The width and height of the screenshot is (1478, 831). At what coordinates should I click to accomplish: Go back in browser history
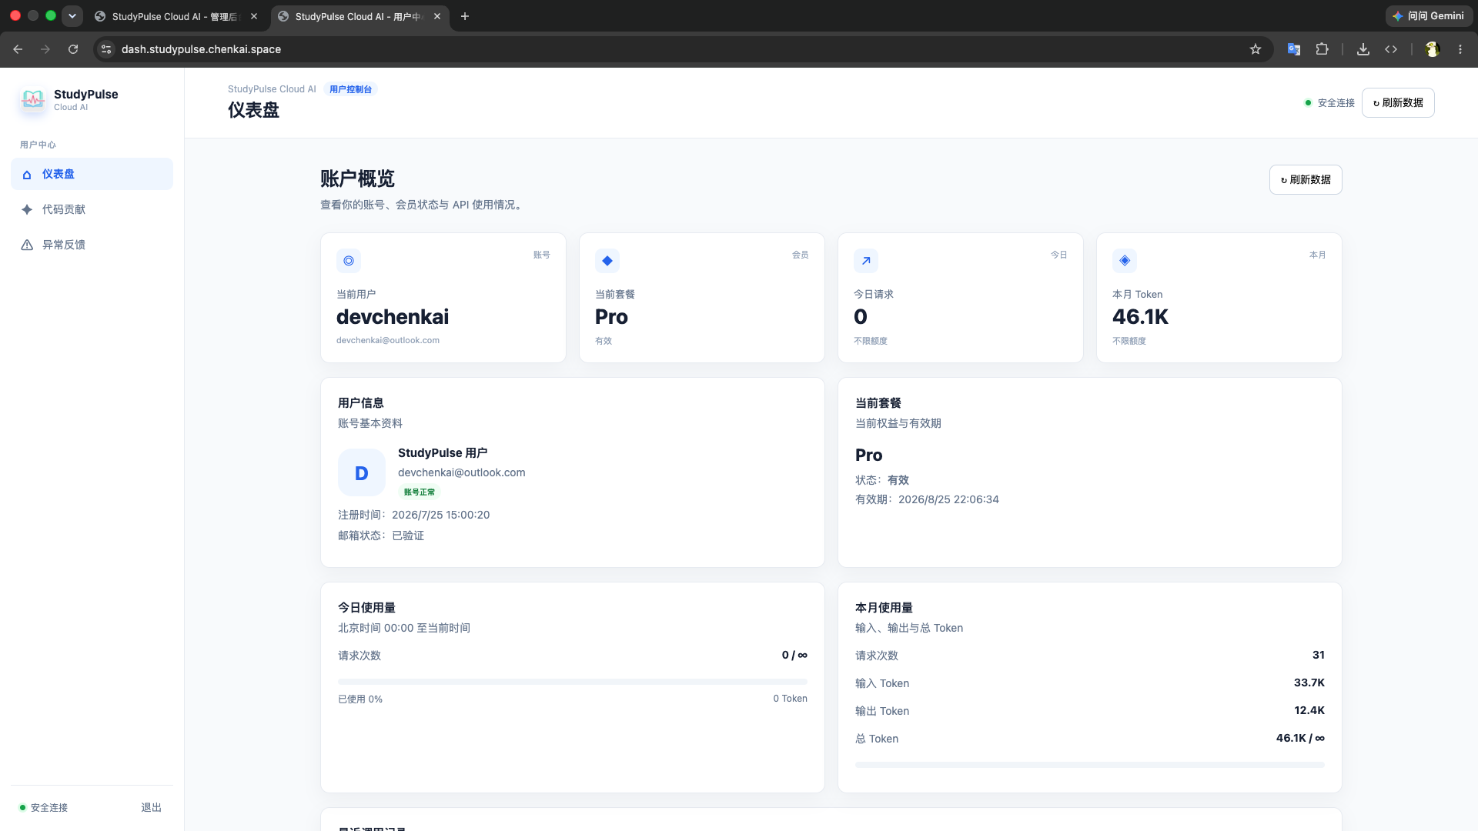coord(18,49)
